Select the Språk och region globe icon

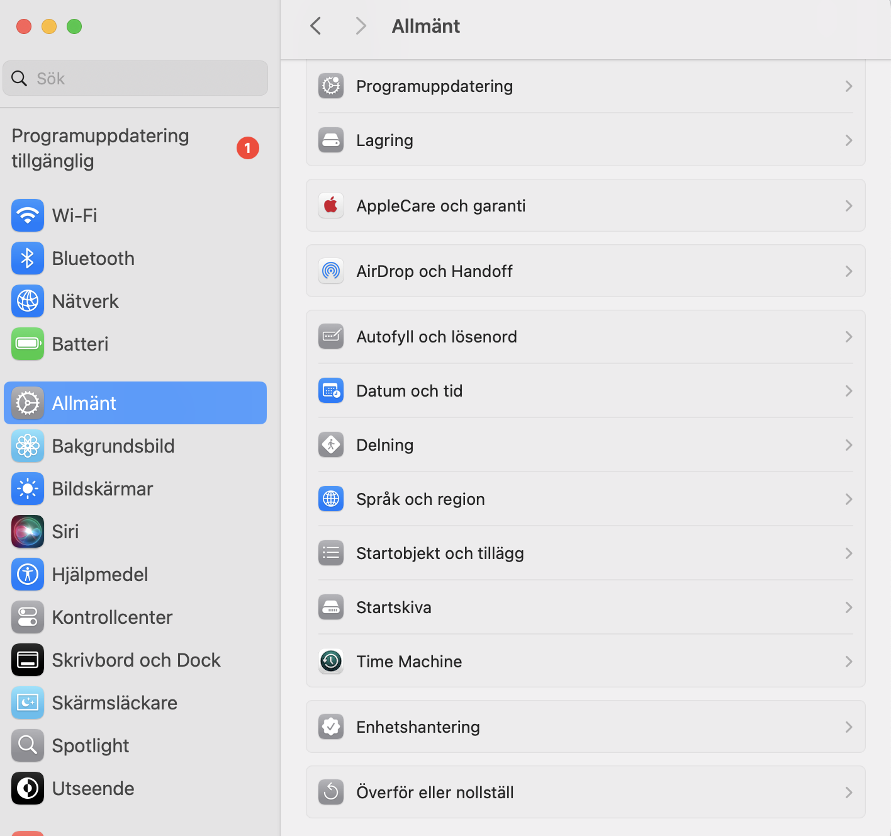click(331, 499)
